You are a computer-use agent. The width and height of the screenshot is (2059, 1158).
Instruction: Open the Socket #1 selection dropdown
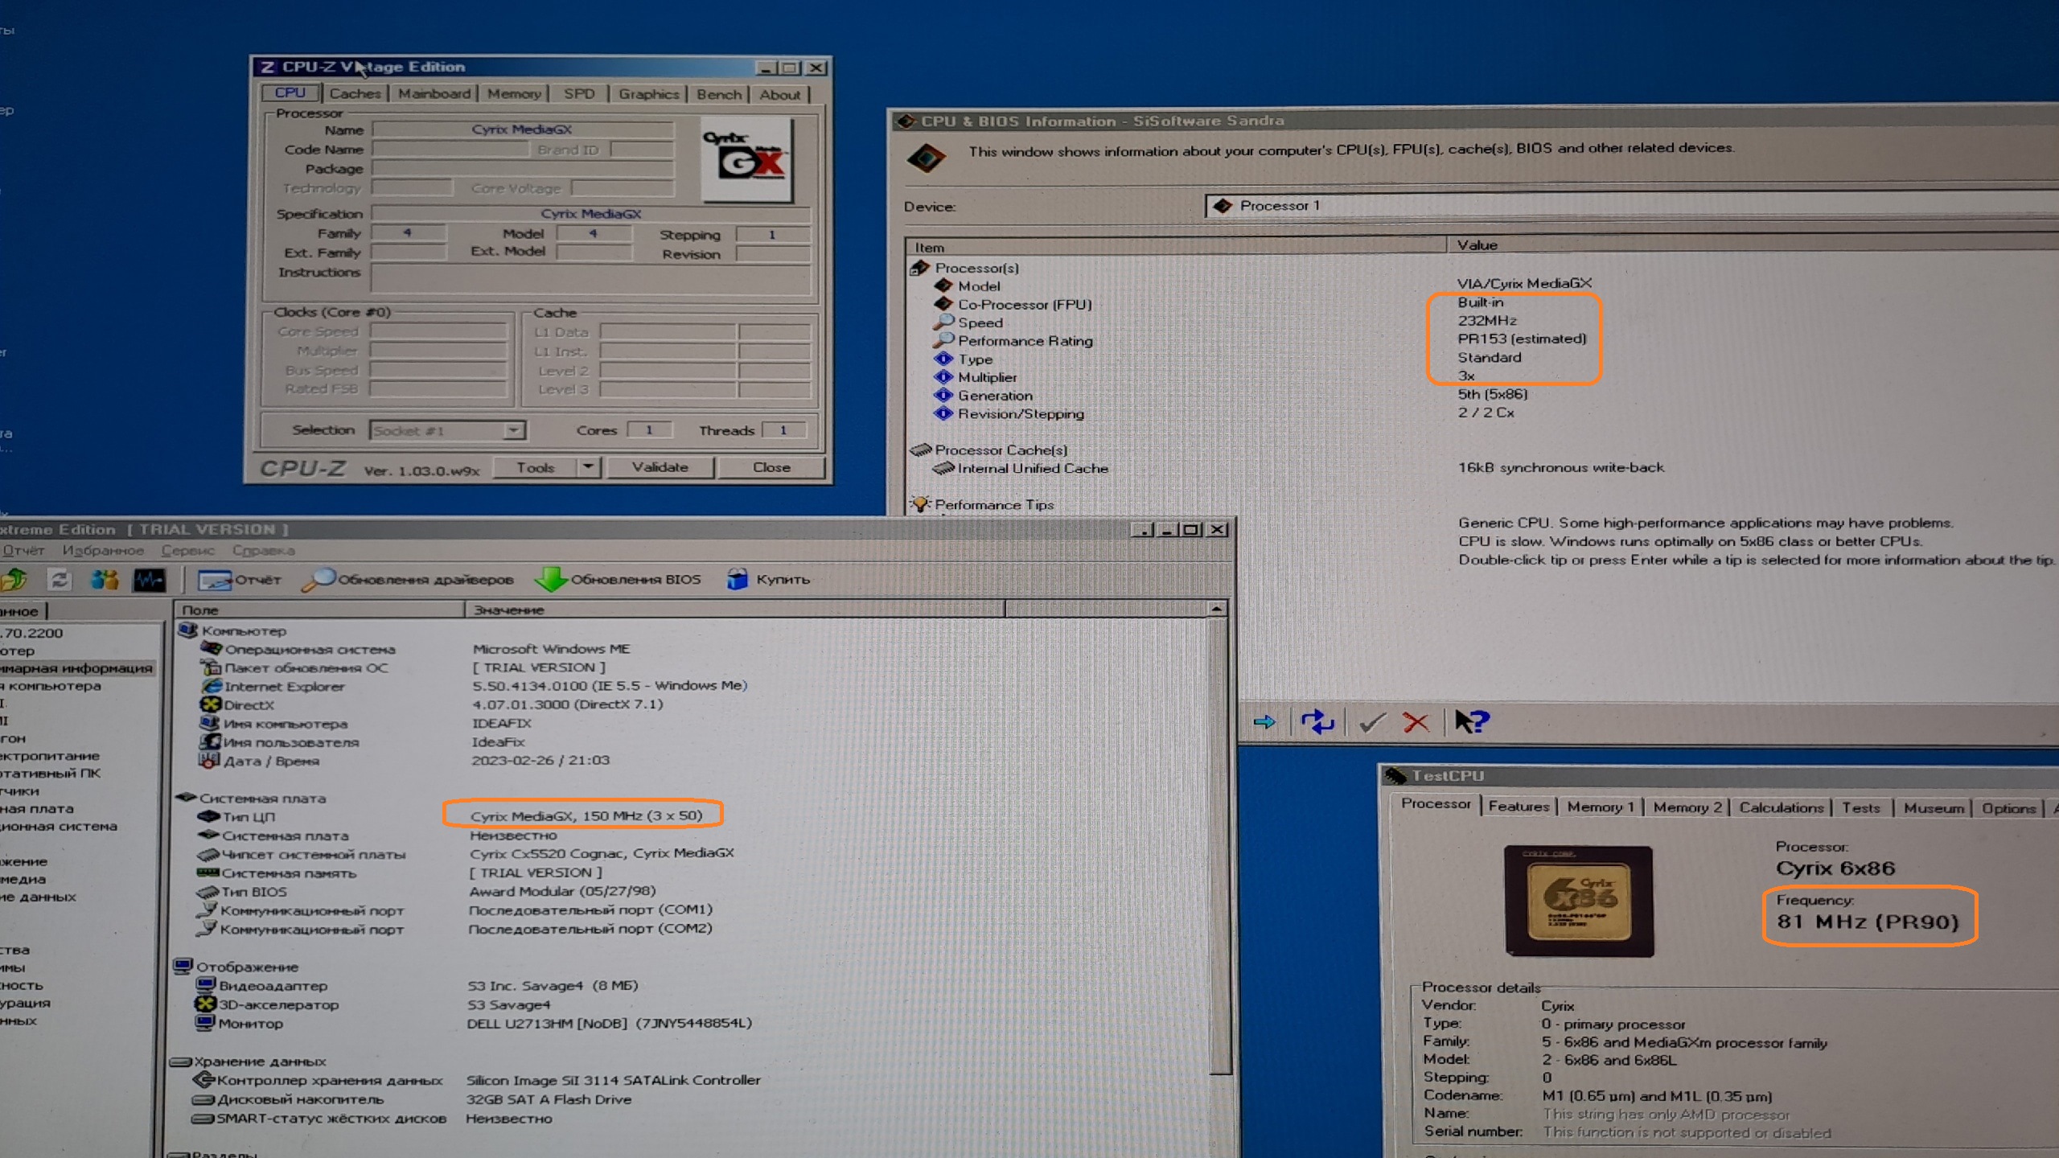513,430
